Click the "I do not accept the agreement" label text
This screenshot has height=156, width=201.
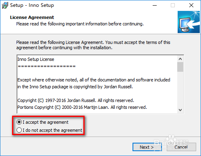point(52,130)
